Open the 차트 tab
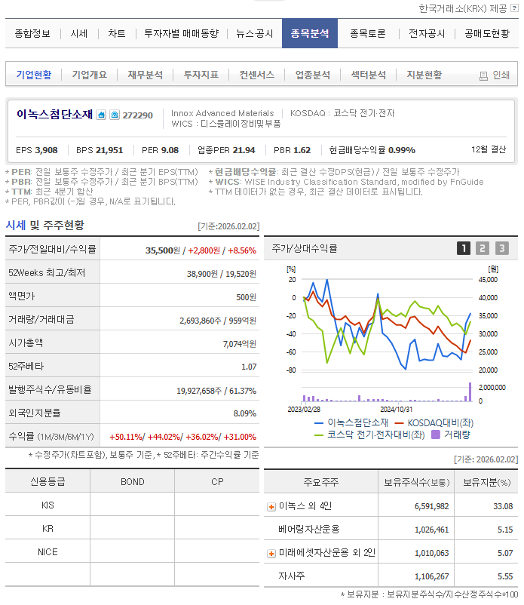Viewport: 524px width, 605px height. pyautogui.click(x=117, y=33)
